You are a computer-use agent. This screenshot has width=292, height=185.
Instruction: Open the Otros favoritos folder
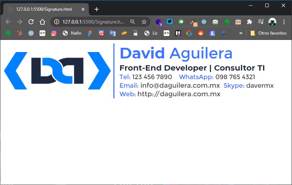point(268,33)
